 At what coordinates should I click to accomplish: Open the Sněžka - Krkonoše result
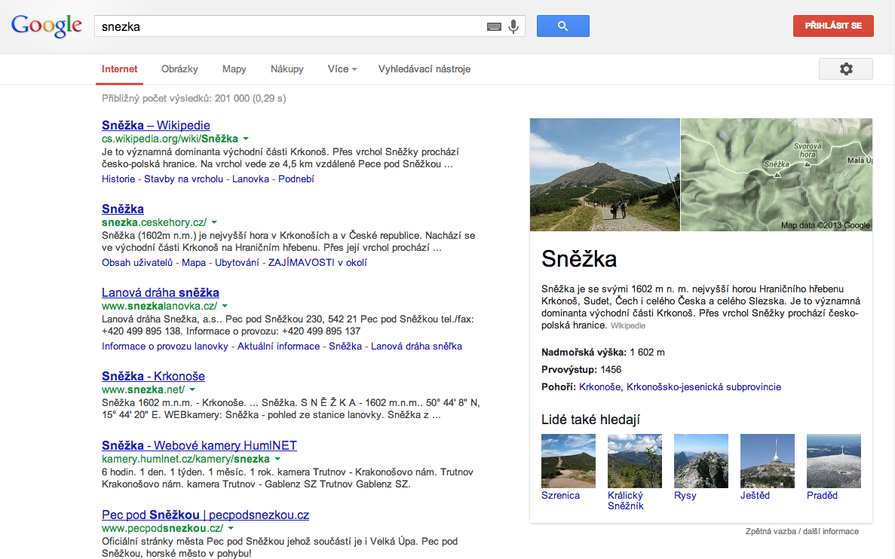[x=153, y=377]
